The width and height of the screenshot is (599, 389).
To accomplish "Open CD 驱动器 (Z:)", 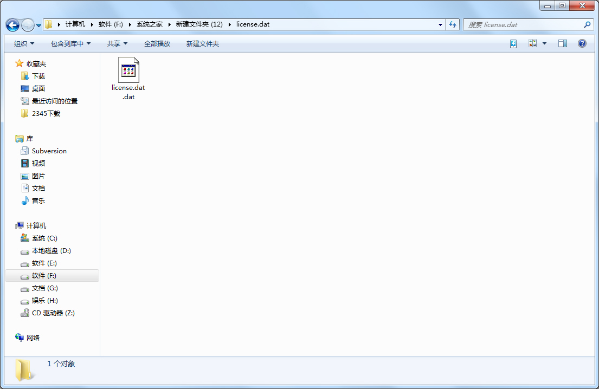I will click(54, 313).
